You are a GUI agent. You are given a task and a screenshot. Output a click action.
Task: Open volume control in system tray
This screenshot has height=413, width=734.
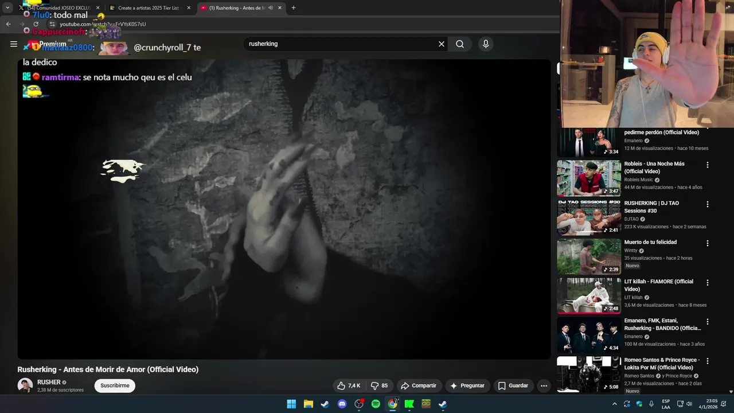click(689, 404)
